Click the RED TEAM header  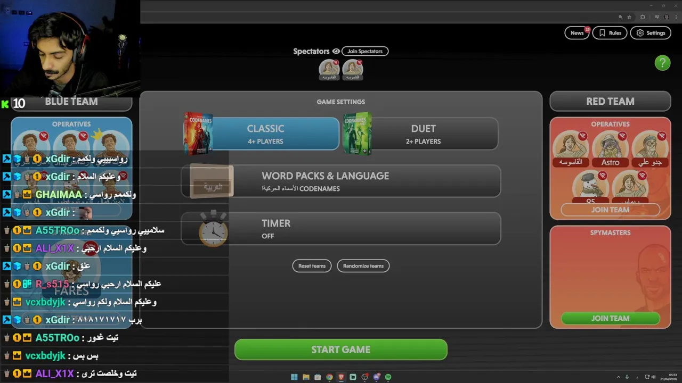coord(610,101)
